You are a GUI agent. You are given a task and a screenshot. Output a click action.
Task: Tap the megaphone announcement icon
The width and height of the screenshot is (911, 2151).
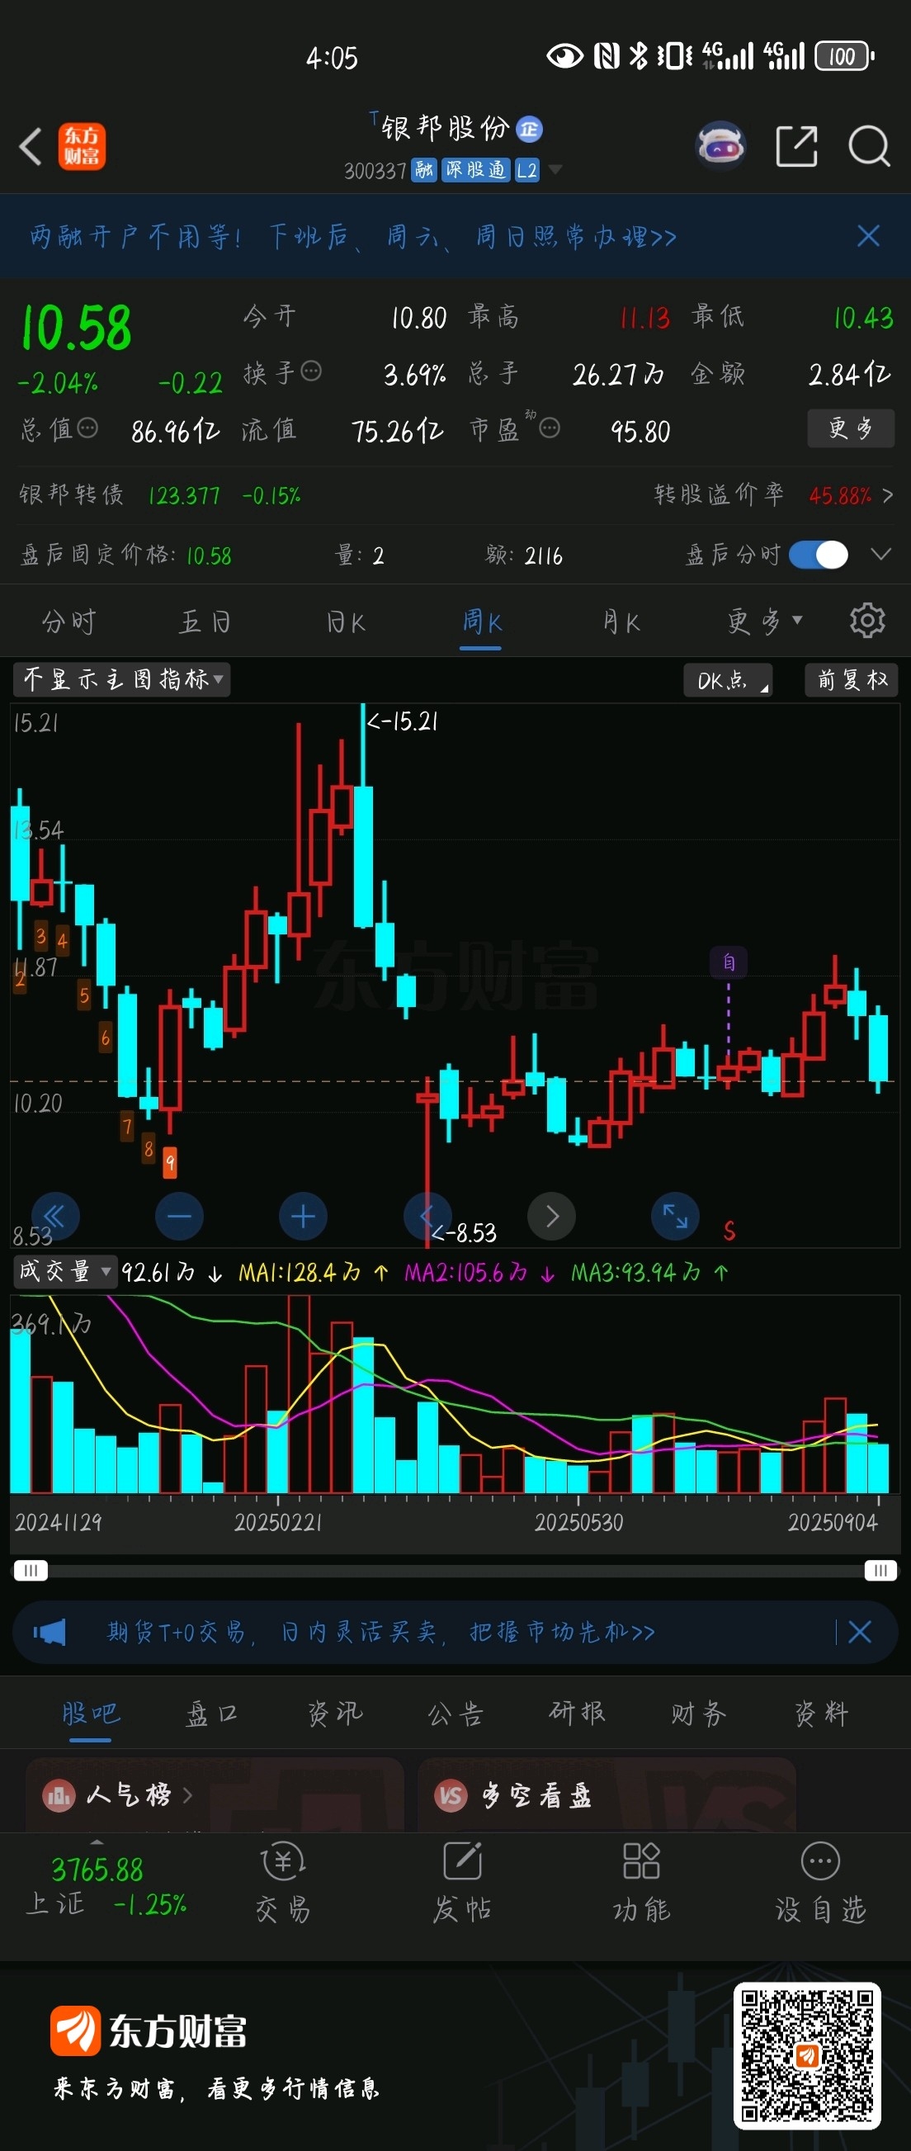(50, 1632)
